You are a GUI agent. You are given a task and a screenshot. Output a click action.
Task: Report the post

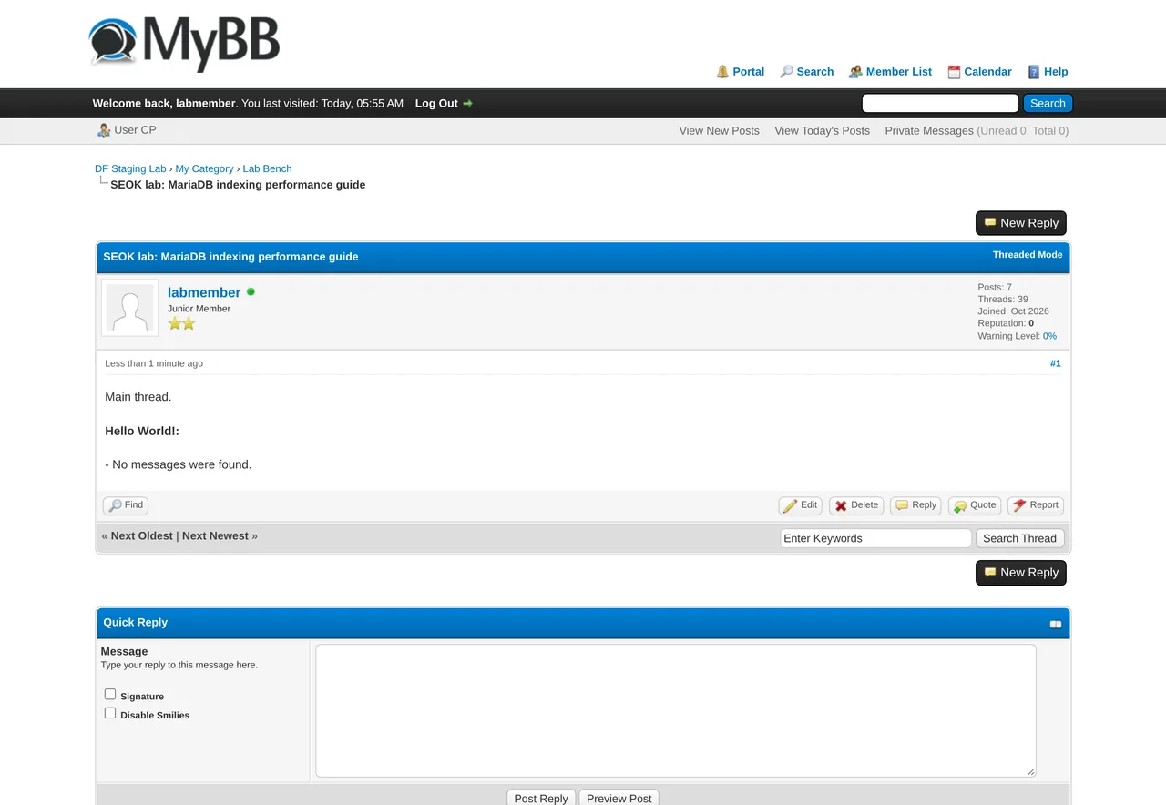[x=1036, y=505]
